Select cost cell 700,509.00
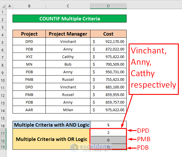The height and width of the screenshot is (157, 182). click(108, 64)
